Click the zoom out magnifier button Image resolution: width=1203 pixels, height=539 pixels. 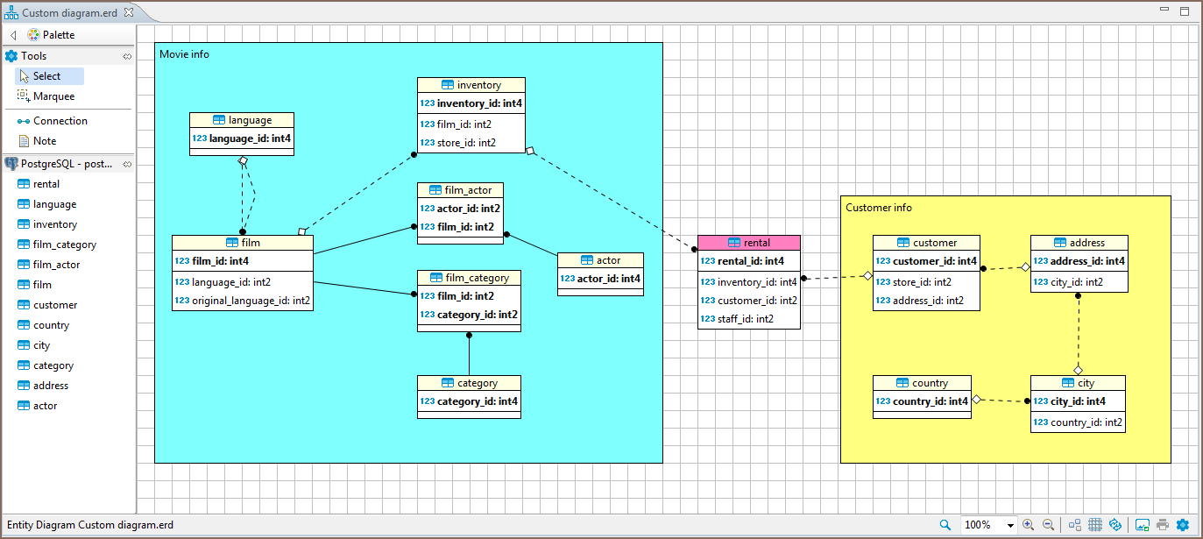coord(1048,524)
